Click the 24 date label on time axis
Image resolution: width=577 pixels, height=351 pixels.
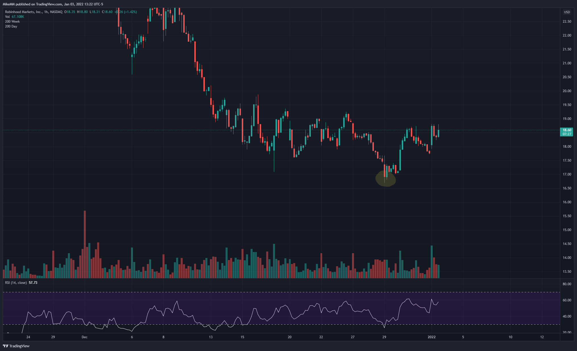pos(28,337)
